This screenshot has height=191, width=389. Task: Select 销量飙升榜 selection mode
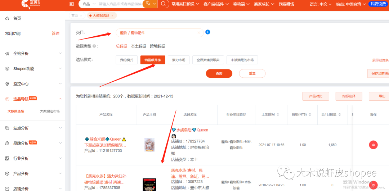coord(153,60)
